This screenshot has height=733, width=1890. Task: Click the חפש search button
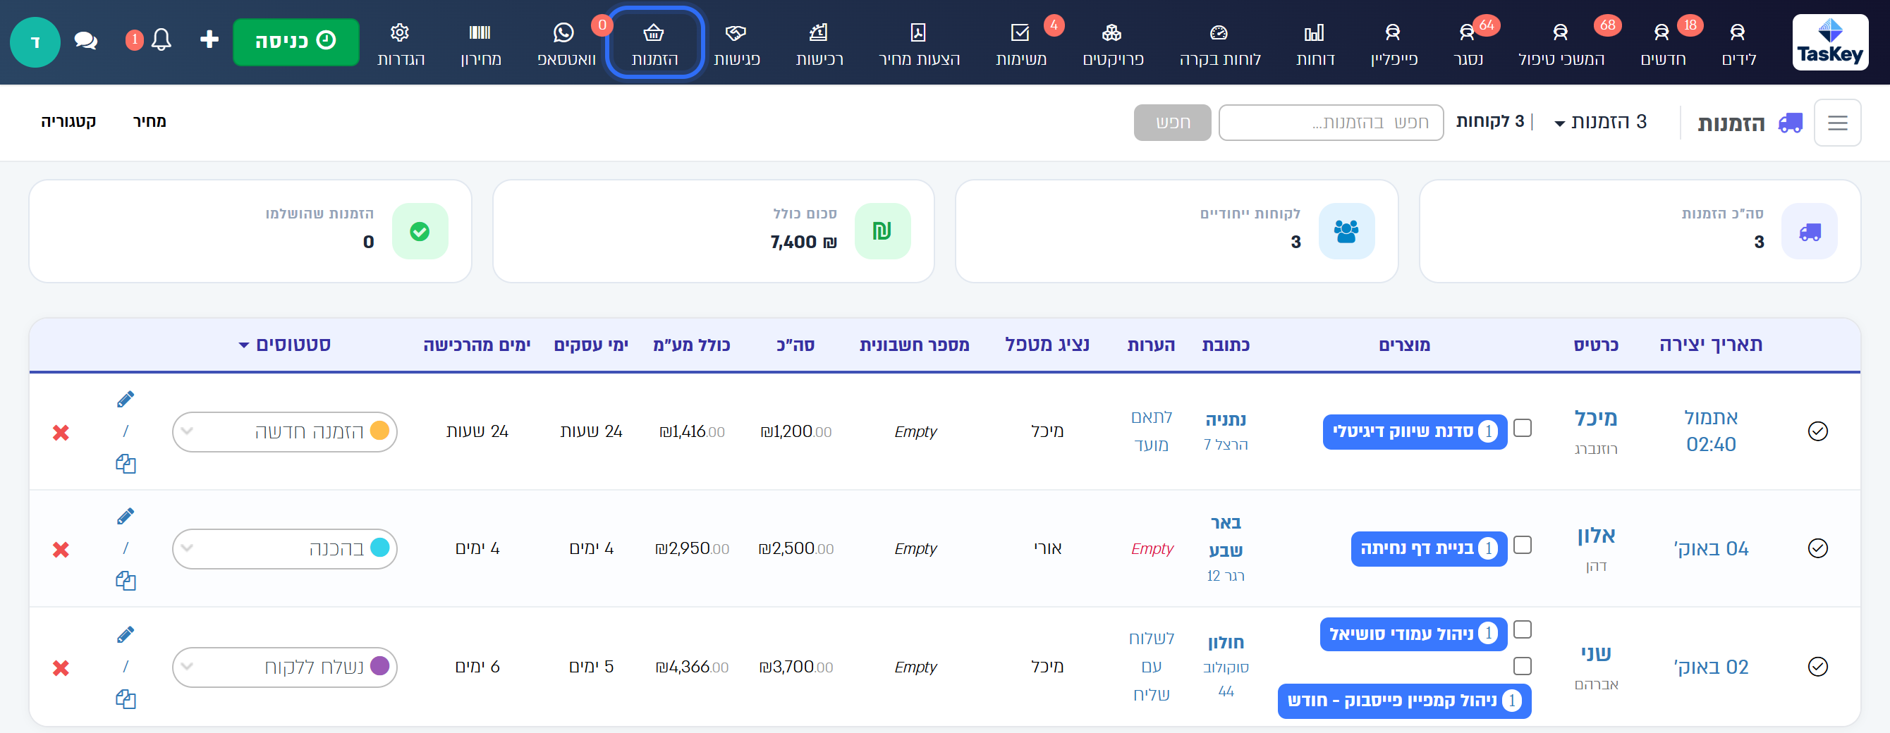pyautogui.click(x=1171, y=123)
